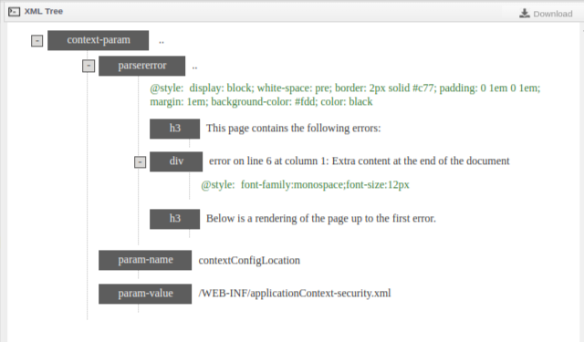Select the param-value tag
584x342 pixels.
click(145, 294)
